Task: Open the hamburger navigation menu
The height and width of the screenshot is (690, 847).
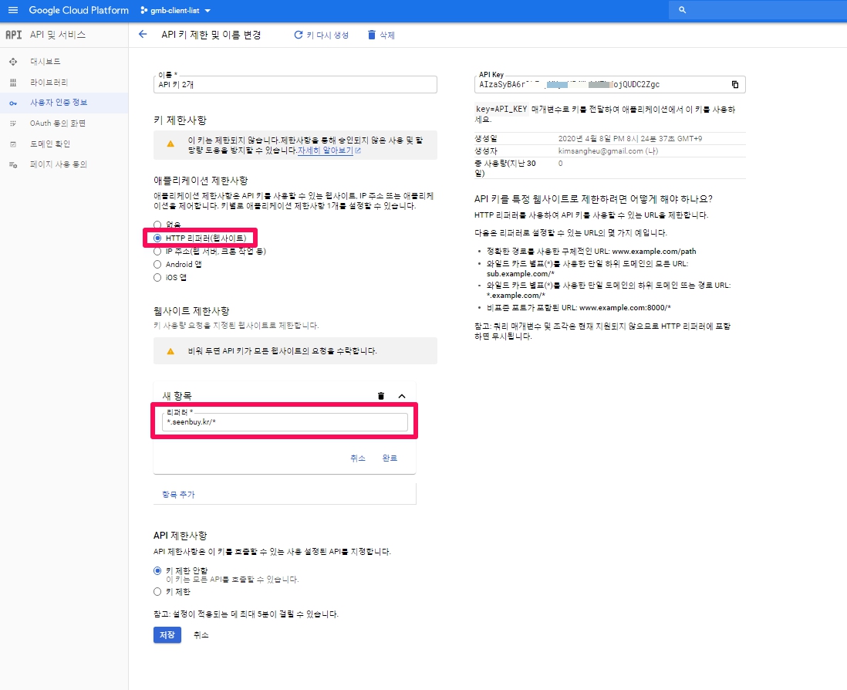Action: point(12,11)
